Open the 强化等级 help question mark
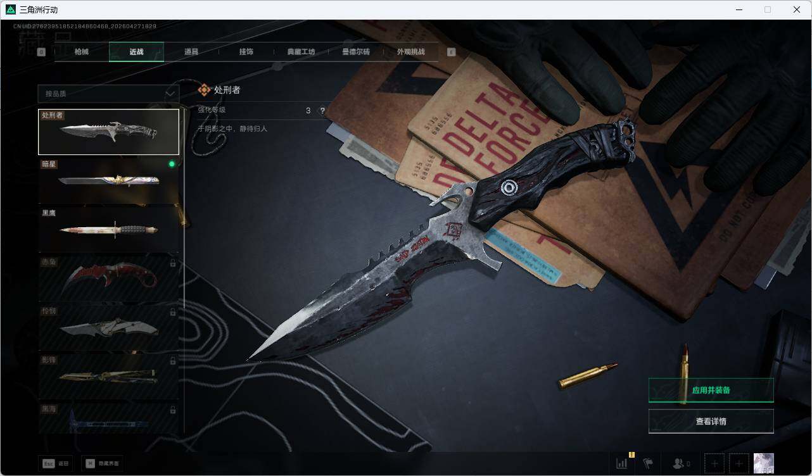 coord(322,111)
